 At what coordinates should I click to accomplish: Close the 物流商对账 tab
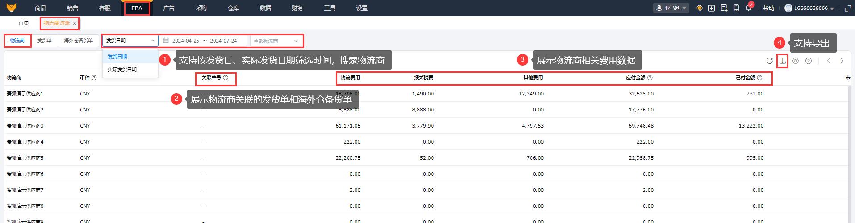pos(75,23)
